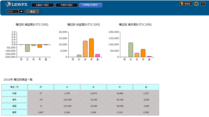Viewport: 209px width, 117px height.
Task: Click the Friday pink bar in profit chart
Action: tap(98, 56)
